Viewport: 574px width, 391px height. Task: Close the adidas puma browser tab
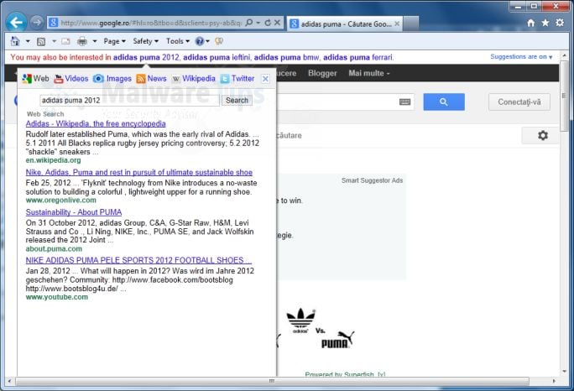click(x=397, y=23)
